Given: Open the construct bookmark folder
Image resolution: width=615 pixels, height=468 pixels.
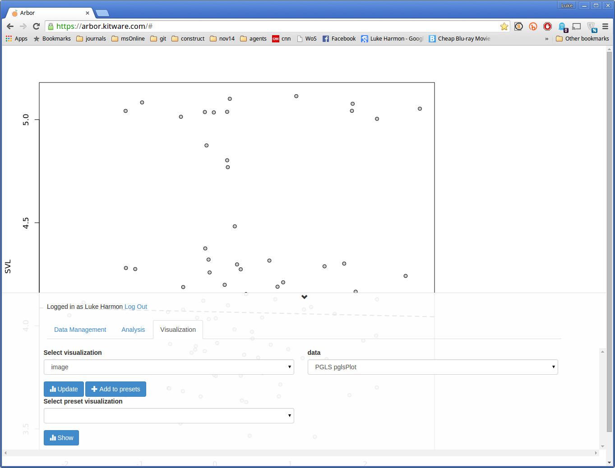Looking at the screenshot, I should click(188, 39).
